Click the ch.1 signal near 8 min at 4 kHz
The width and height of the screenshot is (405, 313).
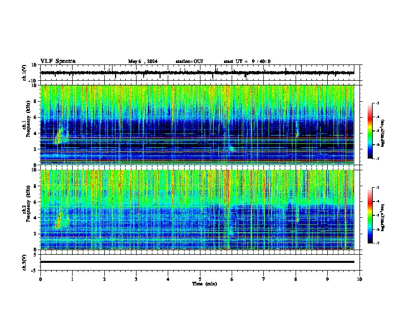coord(297,134)
